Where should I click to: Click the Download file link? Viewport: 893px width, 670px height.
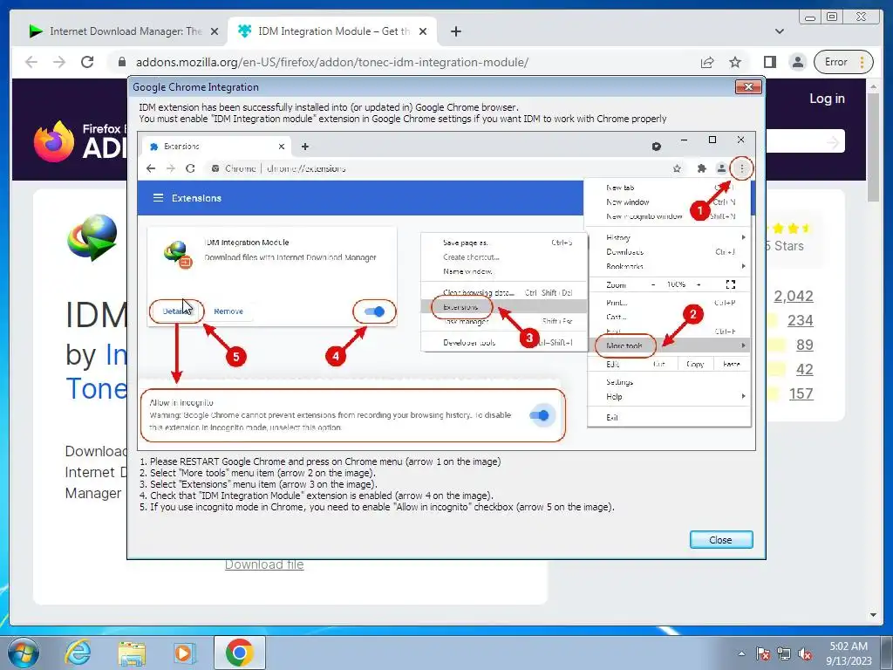[264, 564]
